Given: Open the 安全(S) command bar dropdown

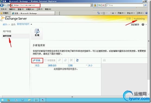Looking at the screenshot, I should point(131,13).
